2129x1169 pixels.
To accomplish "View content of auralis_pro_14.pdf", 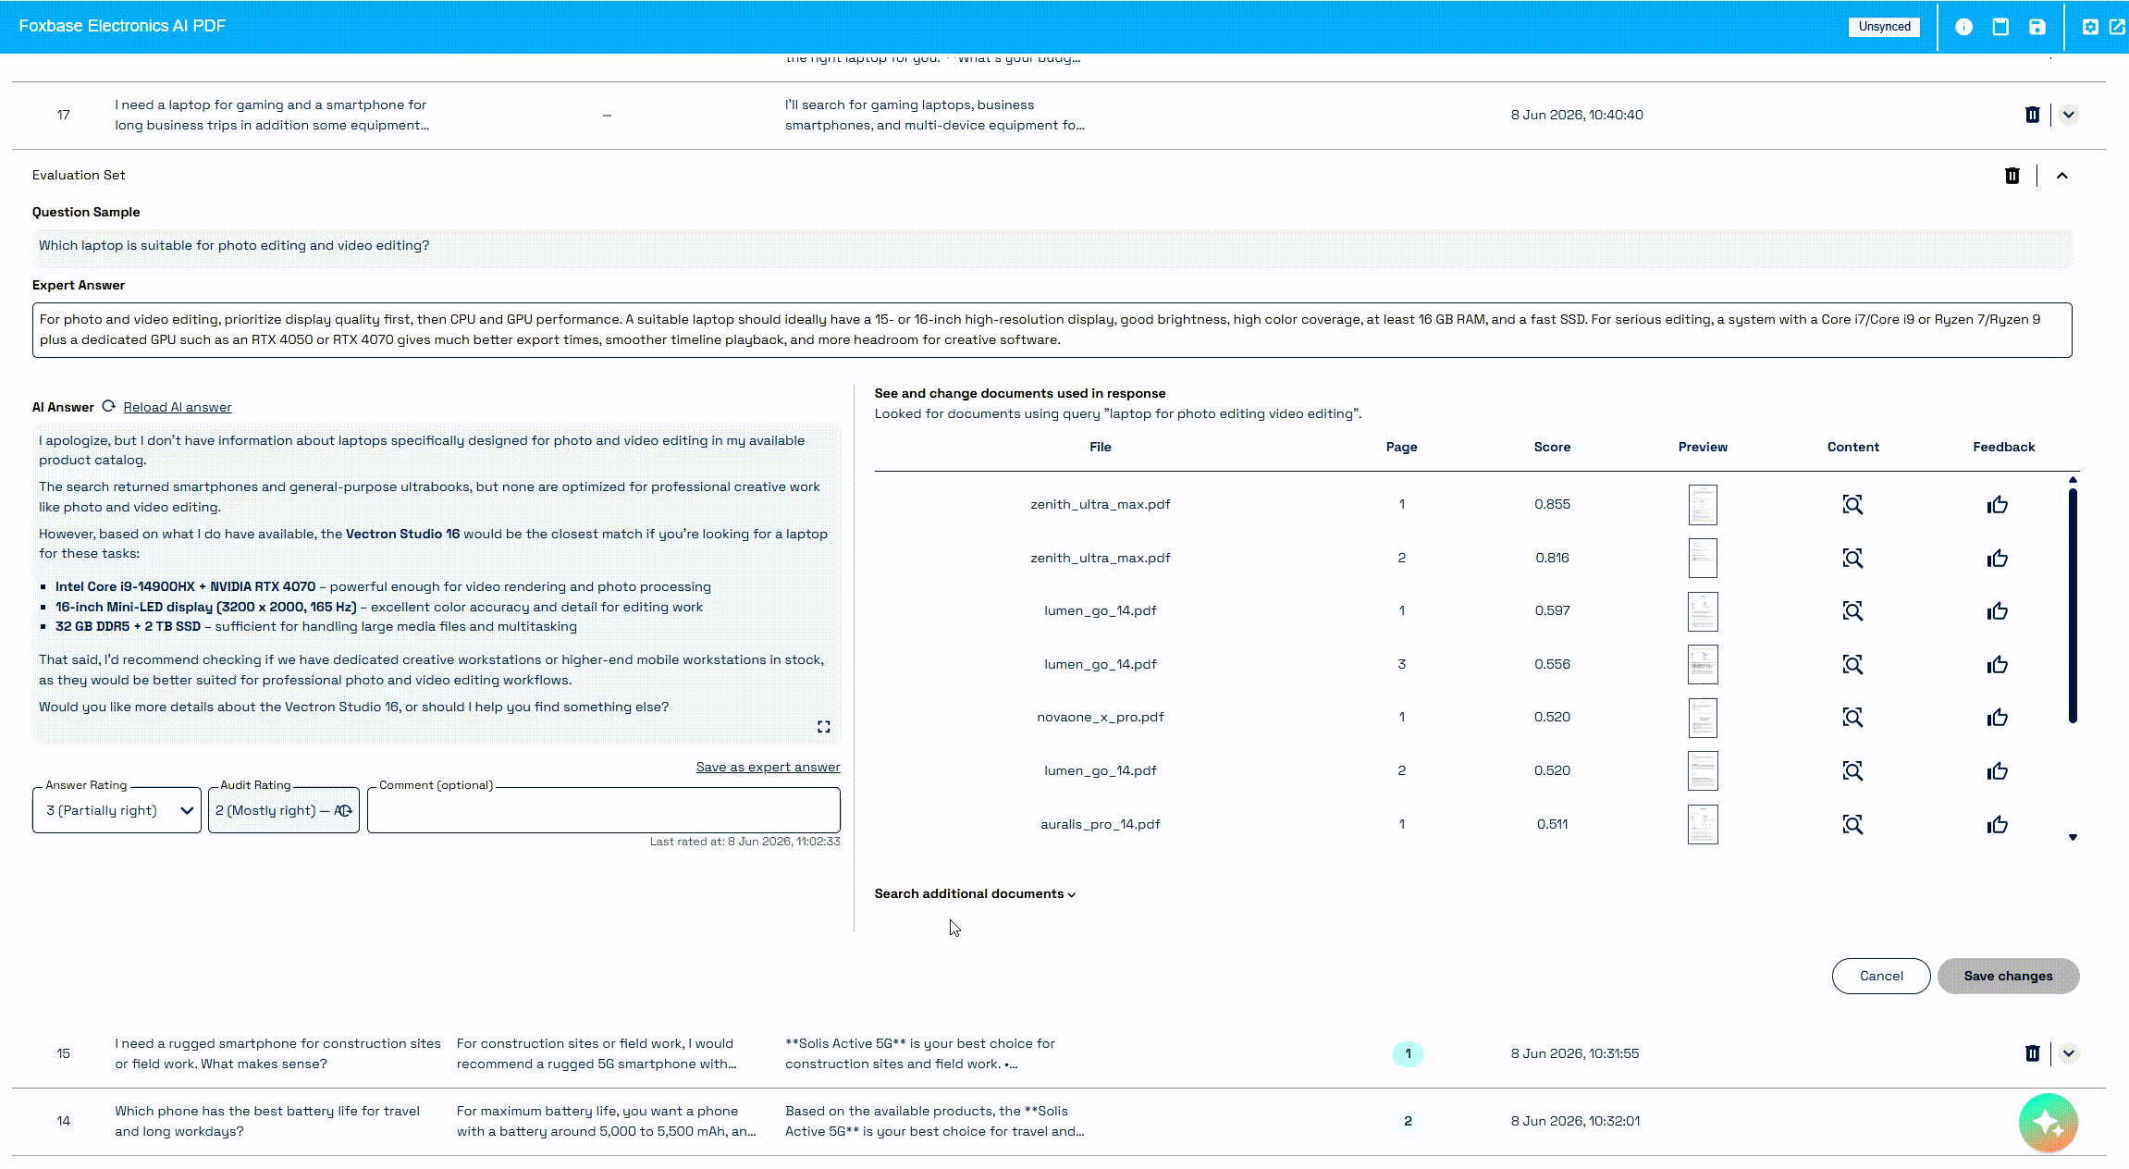I will tap(1852, 824).
